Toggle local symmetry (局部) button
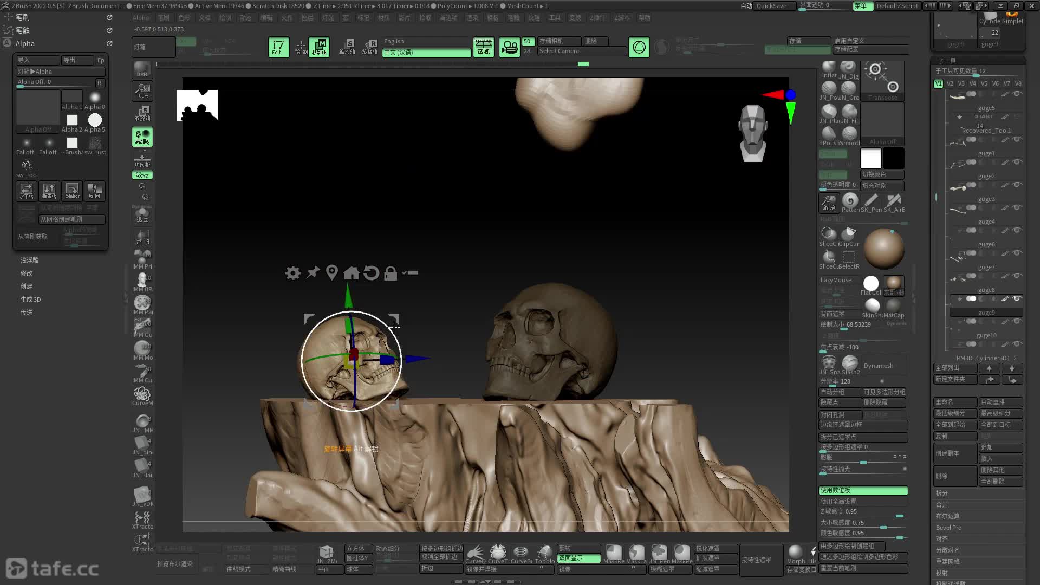The height and width of the screenshot is (585, 1040). (x=142, y=136)
